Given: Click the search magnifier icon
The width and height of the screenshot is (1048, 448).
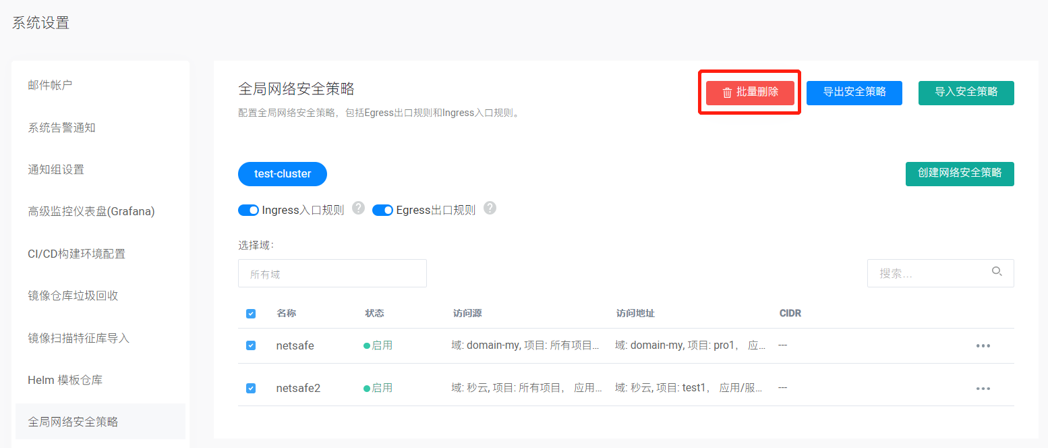Looking at the screenshot, I should (996, 271).
